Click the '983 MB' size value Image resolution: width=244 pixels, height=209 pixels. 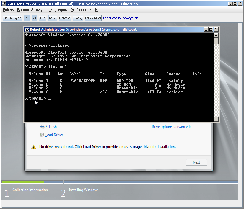[154, 92]
